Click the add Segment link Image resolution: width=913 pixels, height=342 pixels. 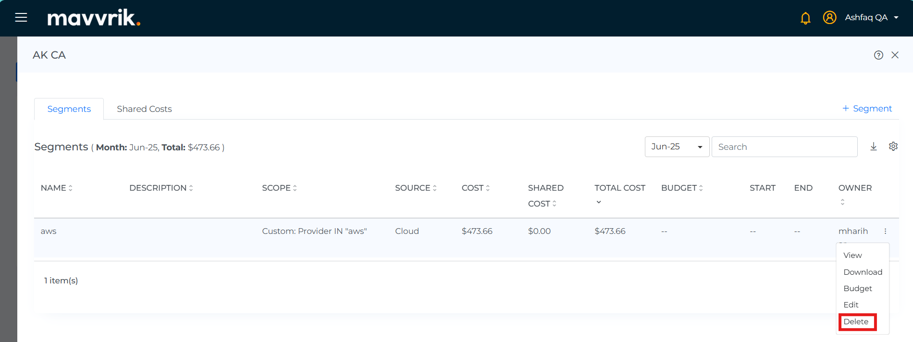[867, 109]
